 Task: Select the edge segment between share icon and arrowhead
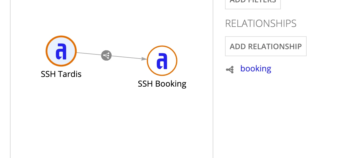tap(127, 57)
